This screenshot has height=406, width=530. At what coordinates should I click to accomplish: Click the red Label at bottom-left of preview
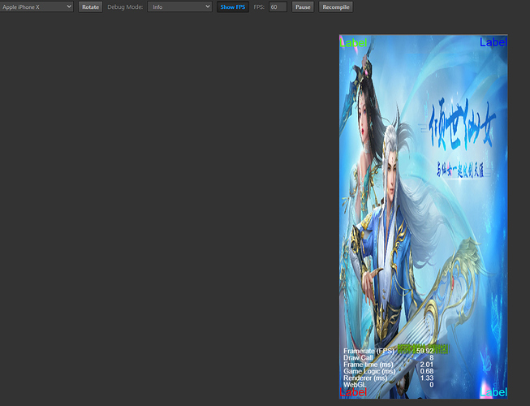(x=353, y=392)
